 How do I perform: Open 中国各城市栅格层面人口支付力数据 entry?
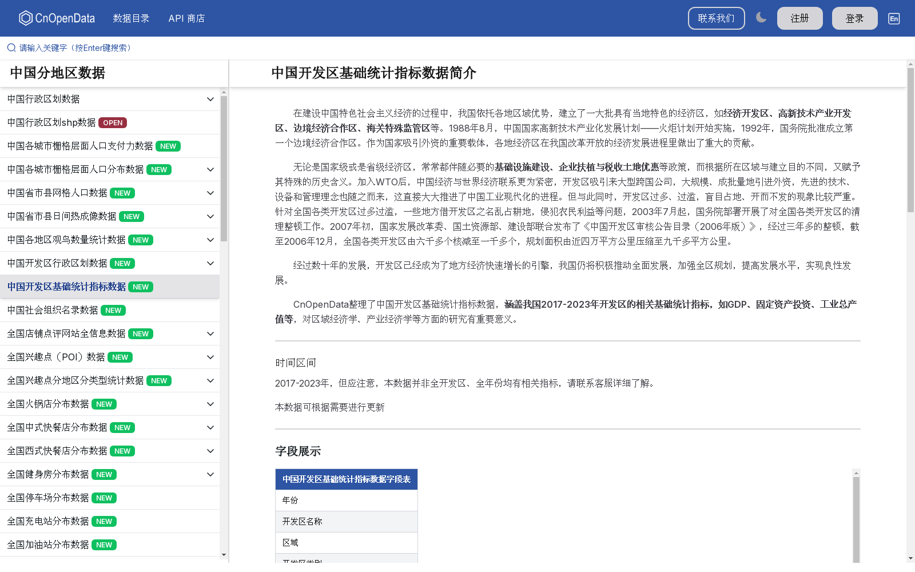110,146
